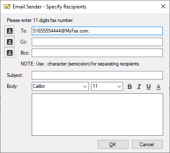Focus the To field with MyFax address
Image resolution: width=170 pixels, height=153 pixels.
pos(97,31)
